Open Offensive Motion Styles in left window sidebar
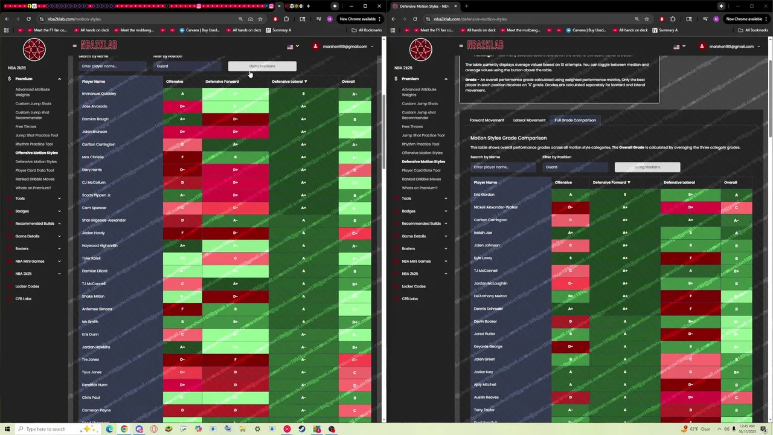The image size is (773, 435). (37, 153)
